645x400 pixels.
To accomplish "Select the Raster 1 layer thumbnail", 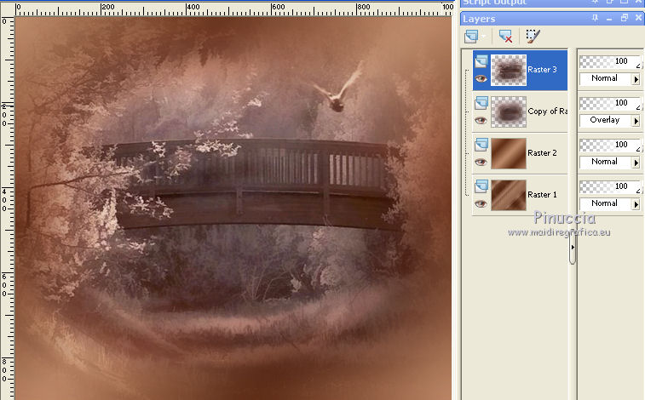I will [x=509, y=195].
